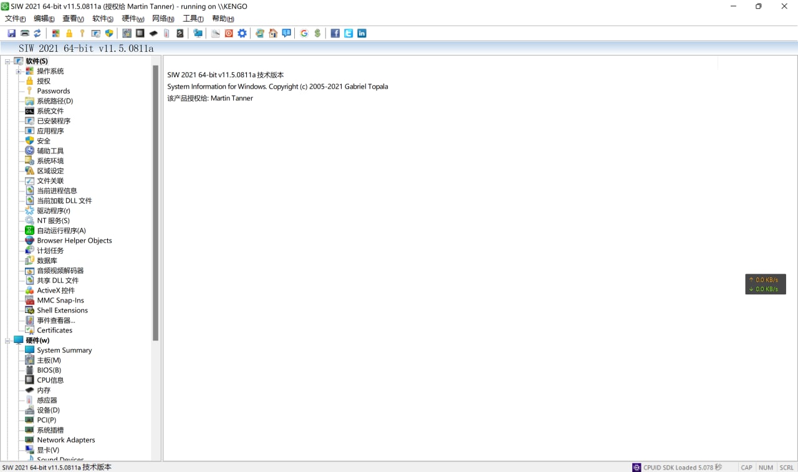Click the installed programs toolbar icon
The width and height of the screenshot is (798, 472).
[96, 34]
